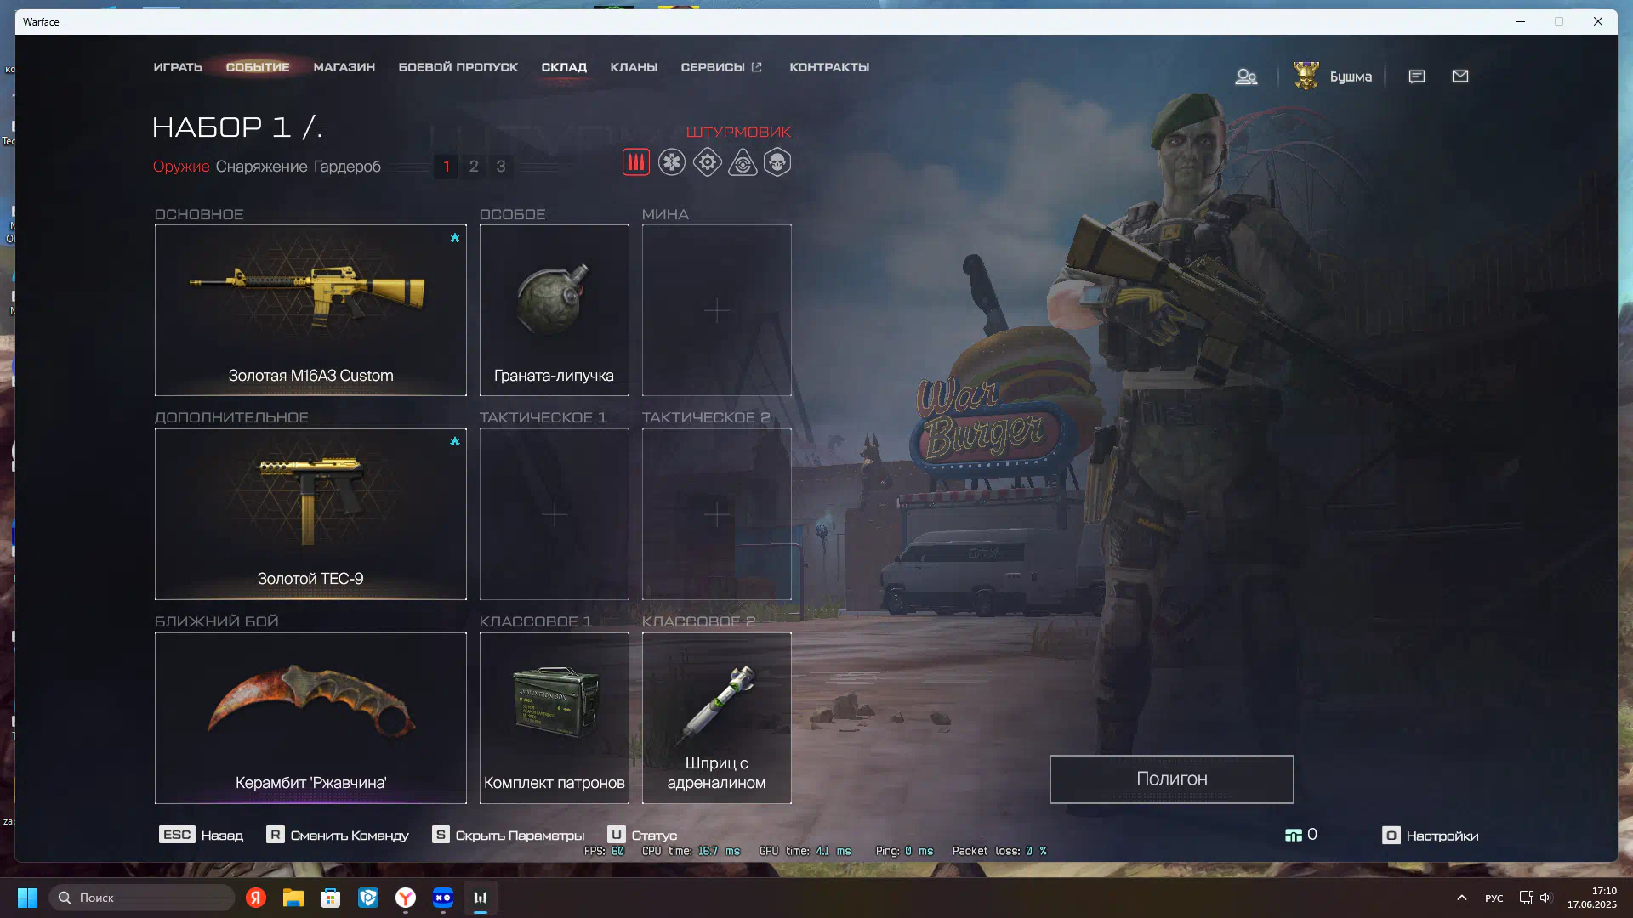Click star marker on Золотая M16A3 Custom
Screen dimensions: 1633x918
(x=455, y=238)
